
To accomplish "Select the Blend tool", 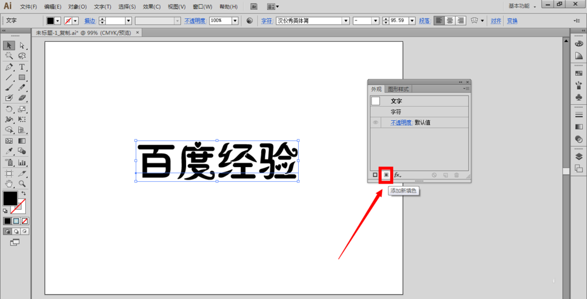I will click(x=22, y=151).
